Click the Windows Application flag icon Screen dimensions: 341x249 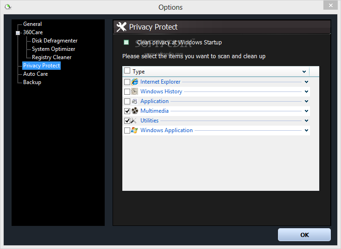click(134, 130)
